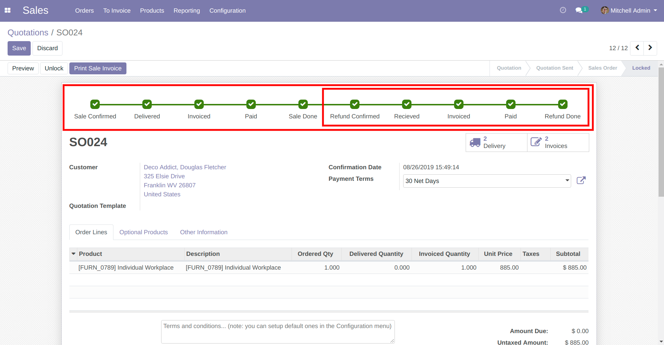Viewport: 664px width, 345px height.
Task: Click the Recieved step checkmark
Action: point(407,104)
